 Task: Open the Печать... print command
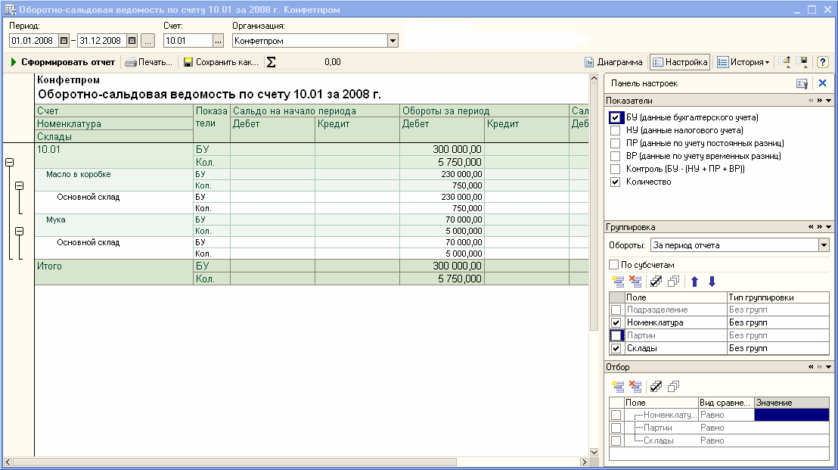148,62
